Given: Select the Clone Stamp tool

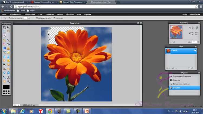Looking at the screenshot, I should coord(8,48).
